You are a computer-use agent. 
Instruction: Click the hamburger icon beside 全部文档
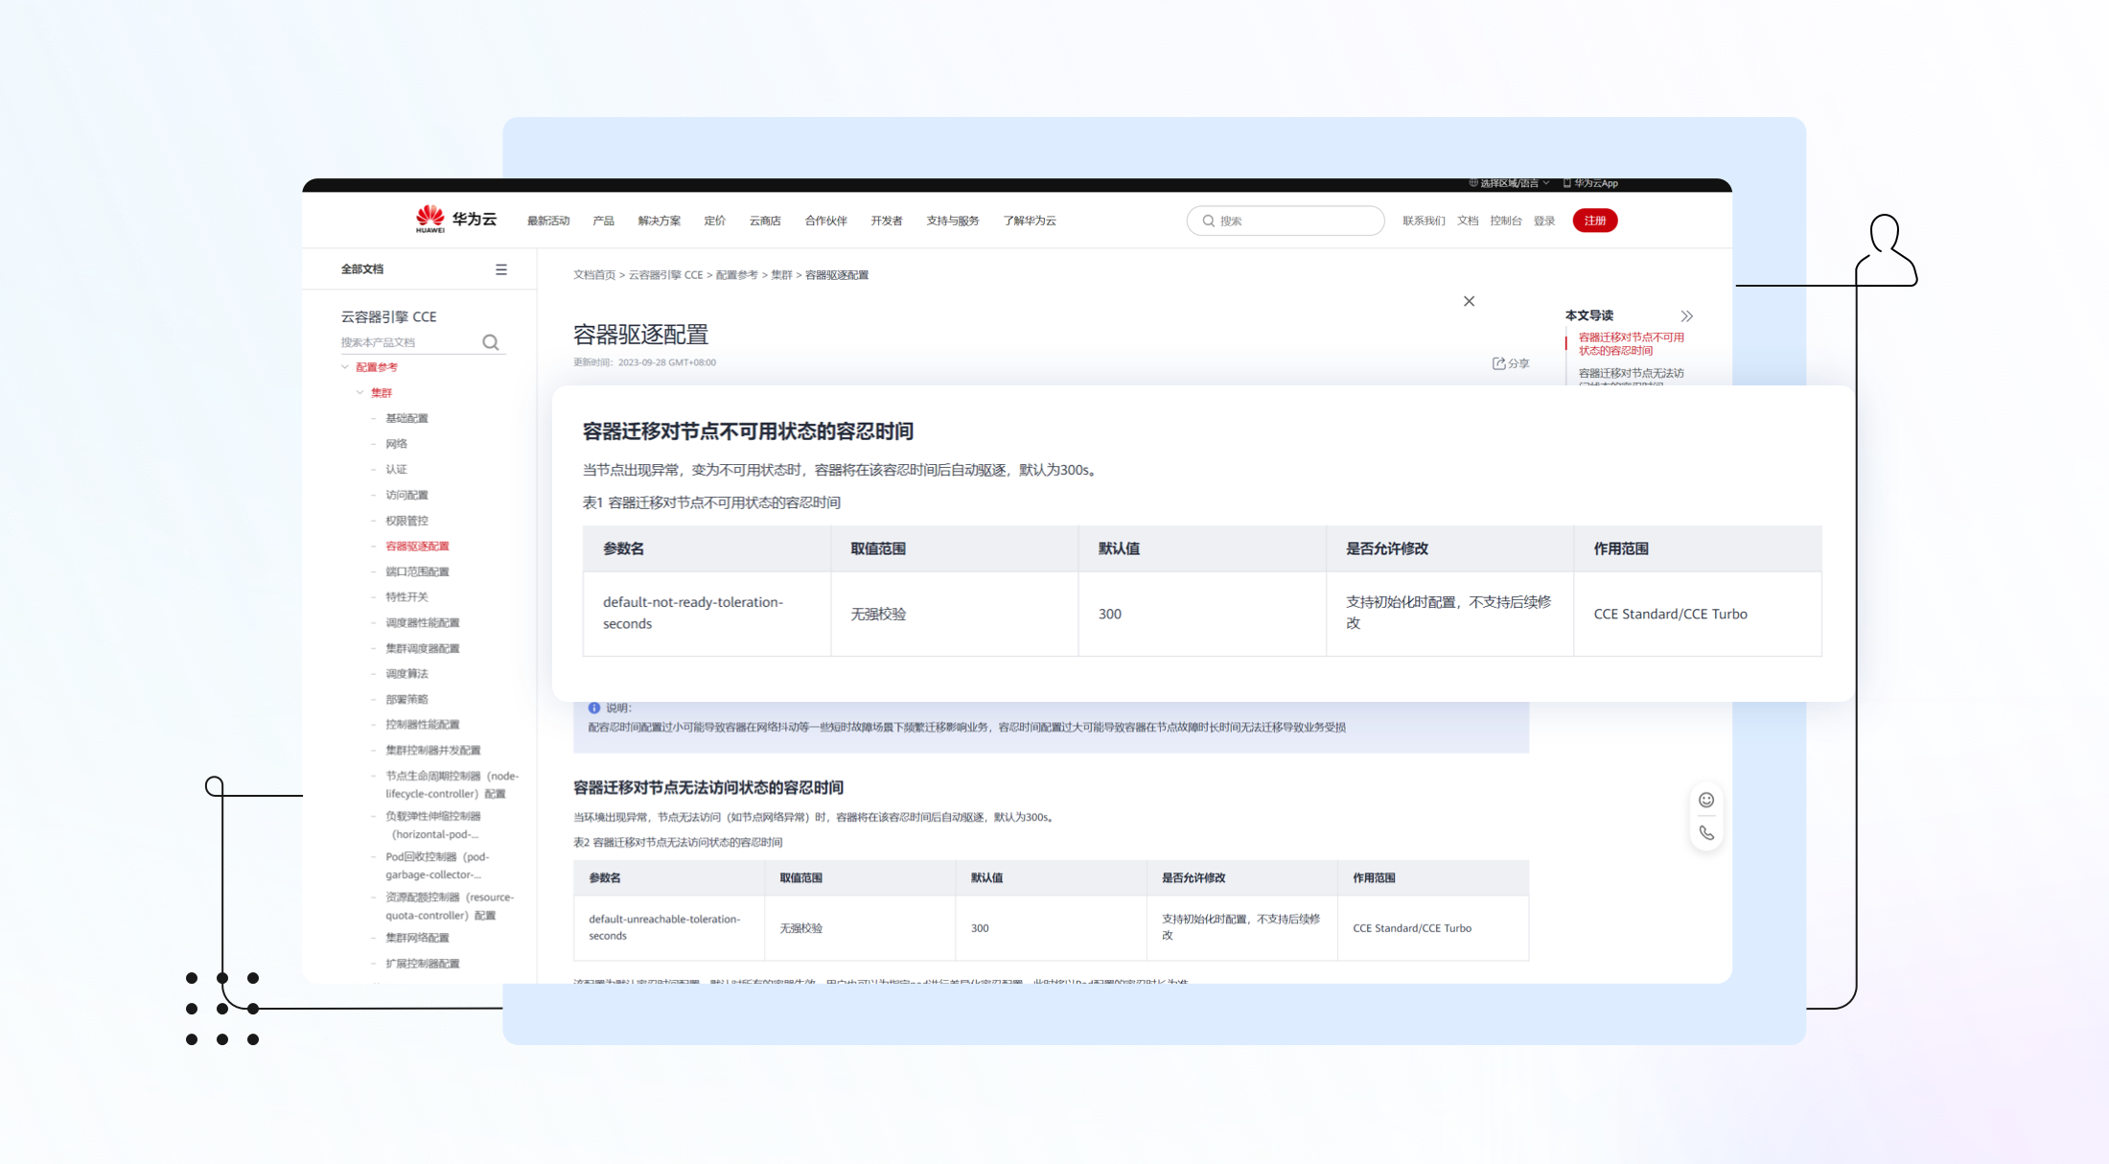500,269
